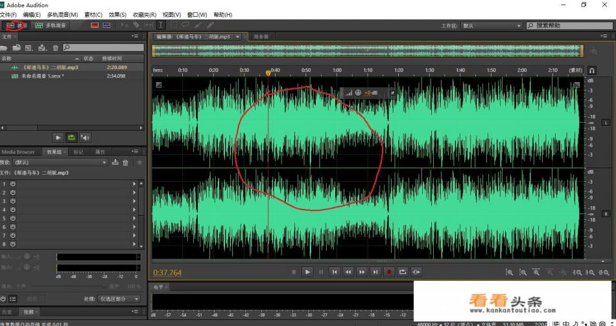Toggle power for effect slot 1
Screen dimensions: 616x326
tap(12, 184)
